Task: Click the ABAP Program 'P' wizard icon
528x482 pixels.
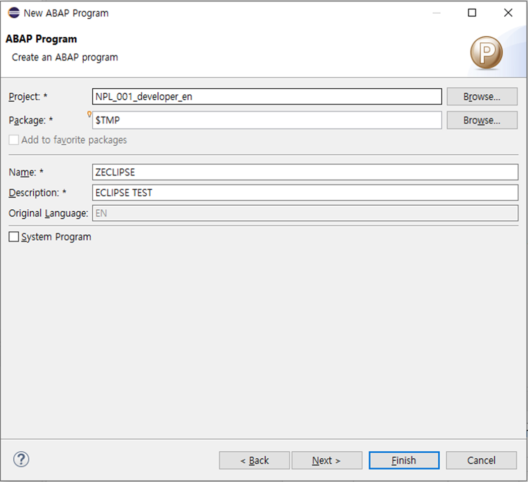Action: (x=486, y=53)
